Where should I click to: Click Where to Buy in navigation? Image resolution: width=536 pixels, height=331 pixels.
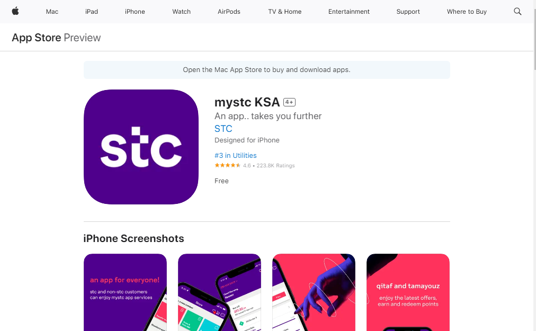tap(467, 12)
